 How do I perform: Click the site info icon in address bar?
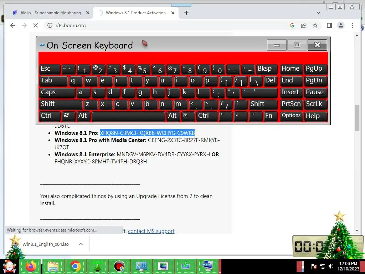[x=50, y=25]
